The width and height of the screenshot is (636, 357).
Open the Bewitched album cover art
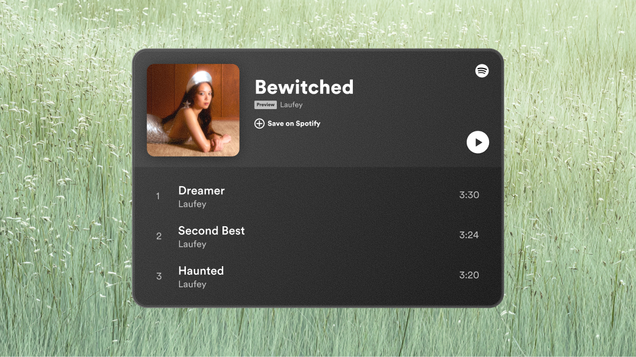[193, 110]
